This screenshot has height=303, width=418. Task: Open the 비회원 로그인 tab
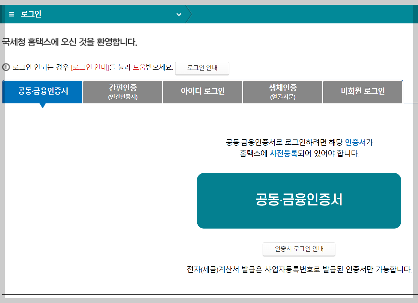[x=363, y=92]
